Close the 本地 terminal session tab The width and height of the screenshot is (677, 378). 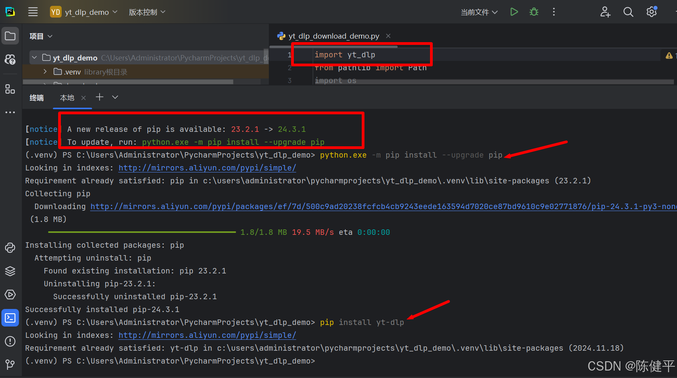pyautogui.click(x=84, y=98)
